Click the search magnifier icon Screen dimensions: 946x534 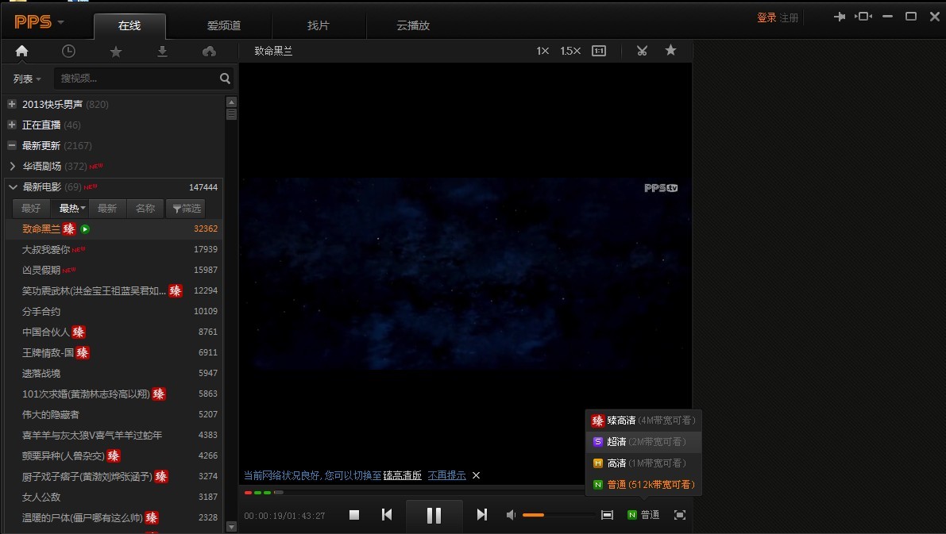point(225,79)
